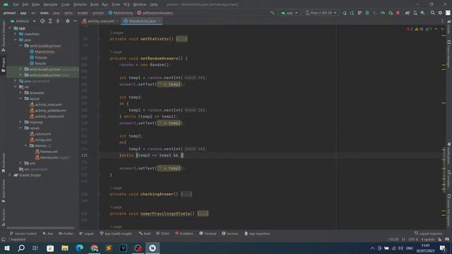Open Chrome from the taskbar
The width and height of the screenshot is (452, 254).
point(94,248)
